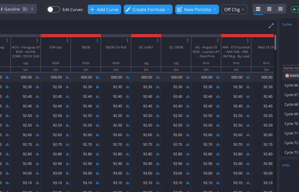
Task: Open the Off Chg dropdown
Action: coord(234,9)
